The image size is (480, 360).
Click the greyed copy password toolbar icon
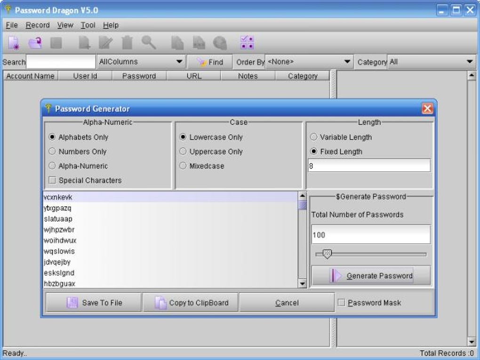coord(199,43)
